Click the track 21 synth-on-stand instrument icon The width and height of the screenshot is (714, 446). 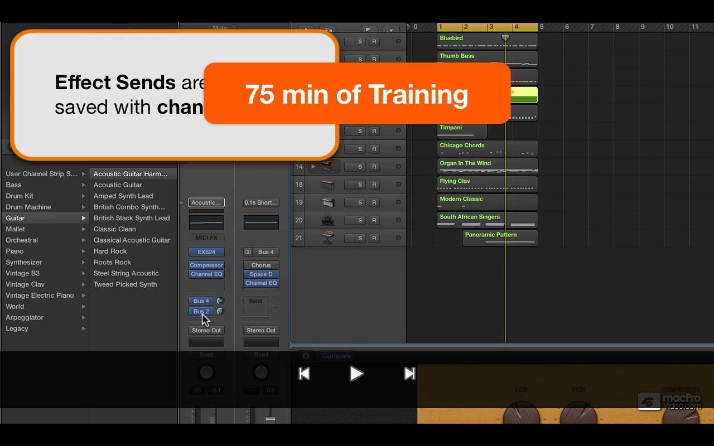point(328,238)
